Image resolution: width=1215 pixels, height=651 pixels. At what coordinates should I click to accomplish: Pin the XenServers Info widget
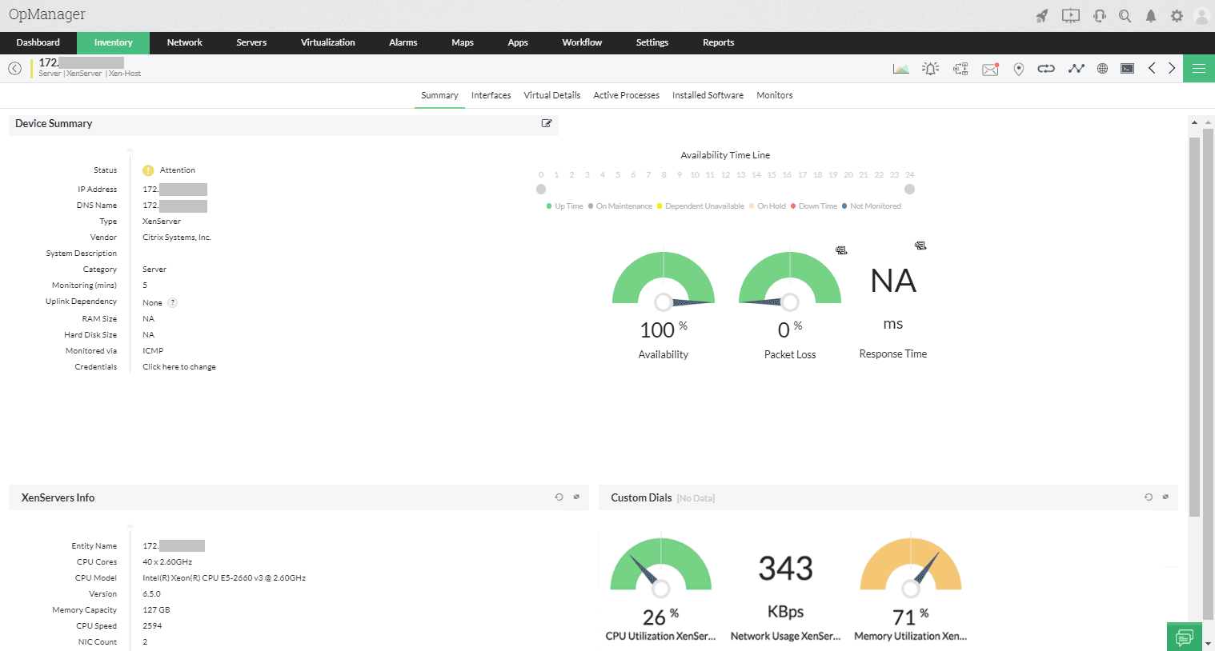tap(576, 497)
